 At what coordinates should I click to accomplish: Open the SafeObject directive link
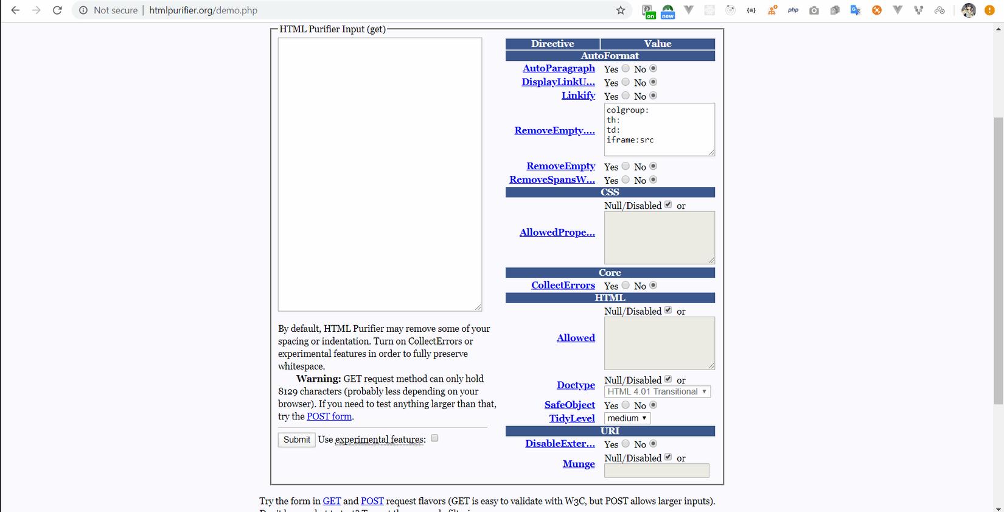pos(570,404)
